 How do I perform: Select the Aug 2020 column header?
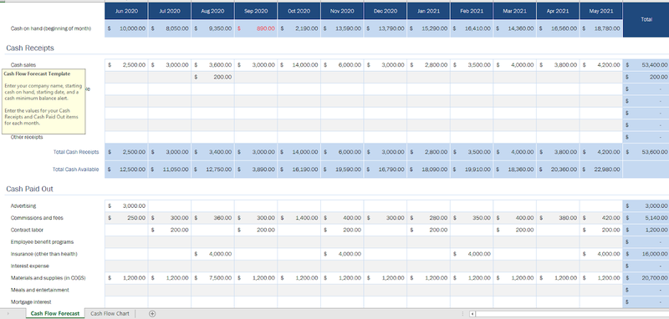click(212, 12)
